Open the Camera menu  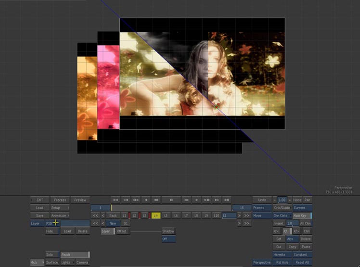point(82,262)
